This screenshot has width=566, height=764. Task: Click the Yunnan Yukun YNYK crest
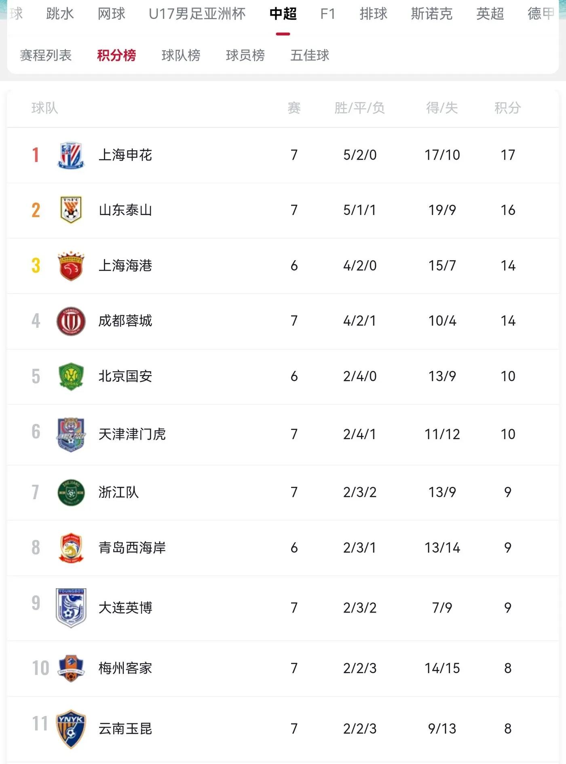pos(71,729)
